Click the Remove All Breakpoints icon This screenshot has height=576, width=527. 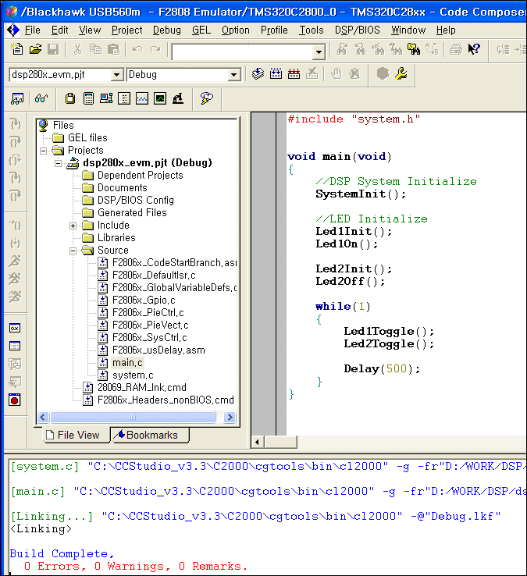[354, 74]
